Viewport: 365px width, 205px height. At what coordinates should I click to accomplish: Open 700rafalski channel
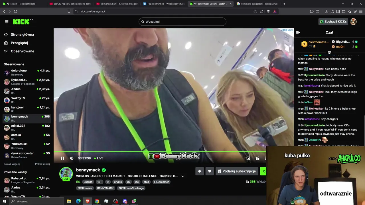click(27, 146)
